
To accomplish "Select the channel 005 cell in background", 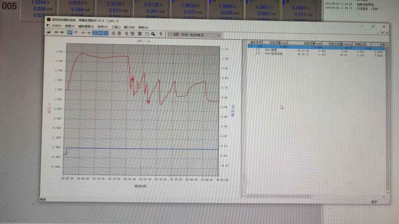I will coord(9,6).
